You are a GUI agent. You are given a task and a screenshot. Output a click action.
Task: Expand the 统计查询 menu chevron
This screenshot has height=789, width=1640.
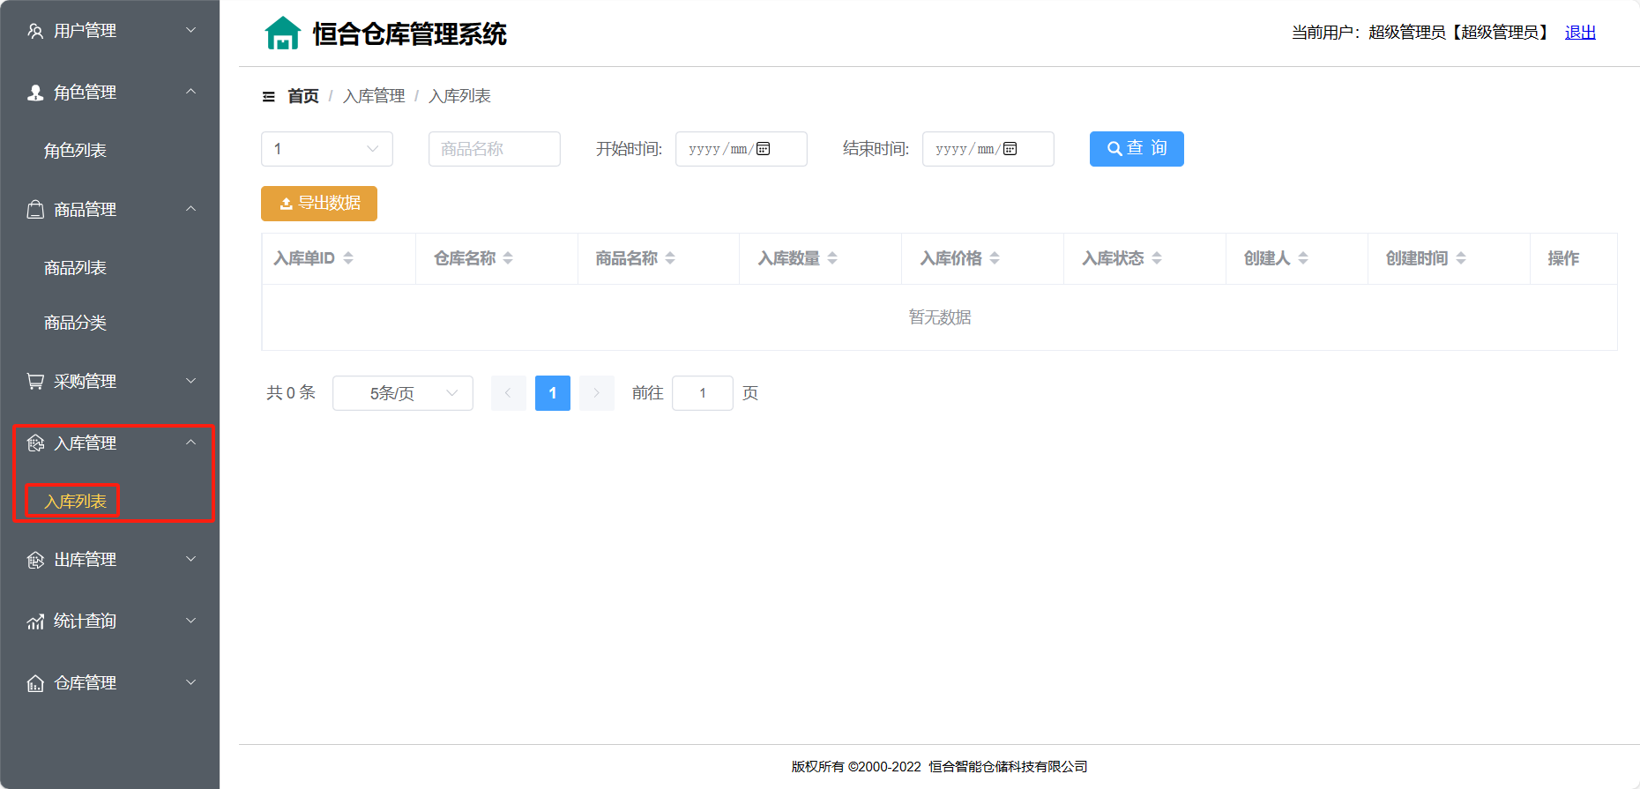point(190,621)
